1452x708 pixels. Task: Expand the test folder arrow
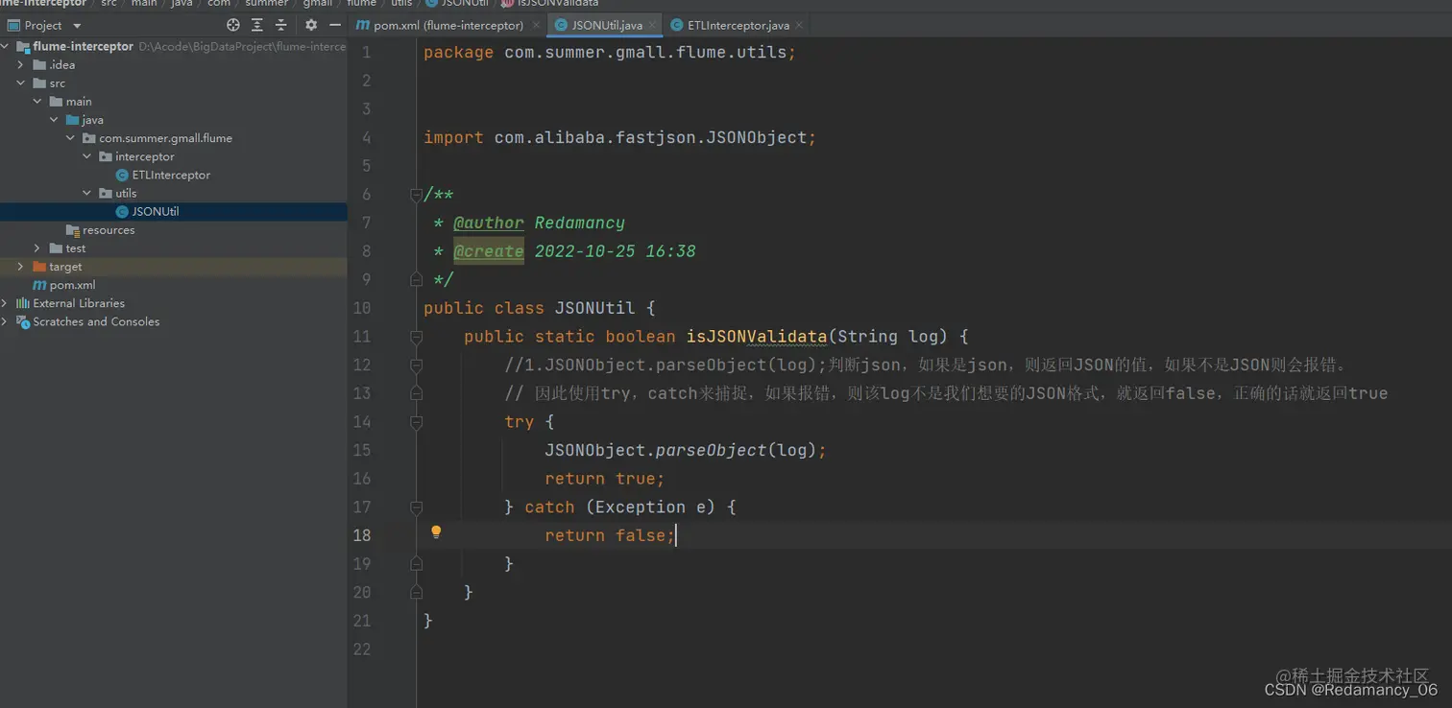[37, 248]
